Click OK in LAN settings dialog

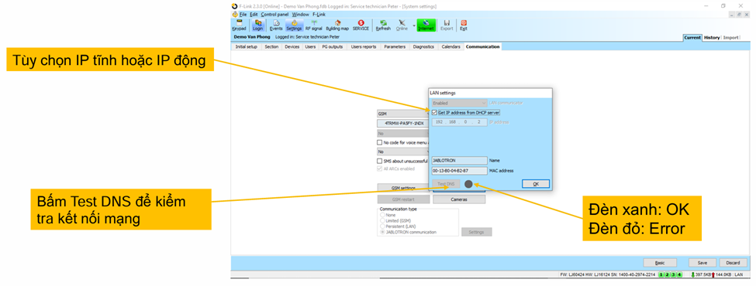[536, 184]
